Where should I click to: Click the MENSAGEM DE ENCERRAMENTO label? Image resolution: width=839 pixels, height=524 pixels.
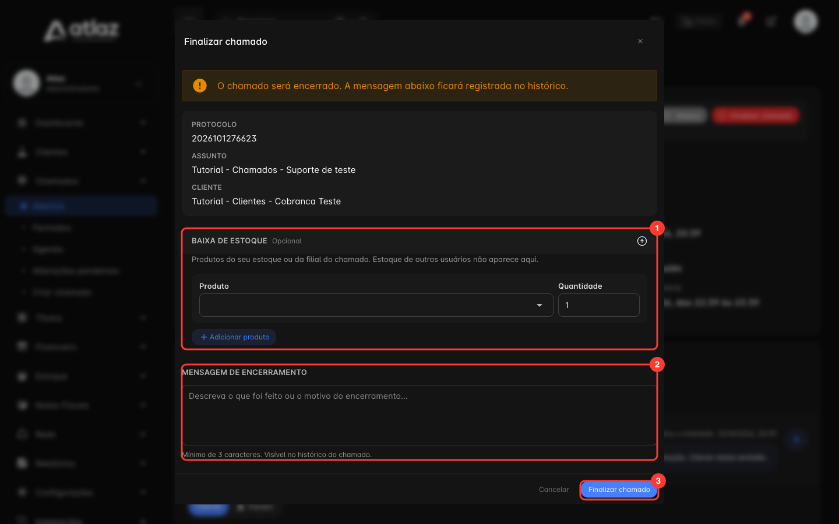pyautogui.click(x=245, y=373)
